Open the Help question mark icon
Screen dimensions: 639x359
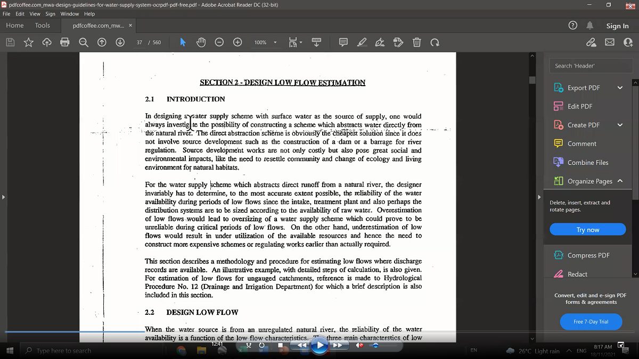pyautogui.click(x=573, y=26)
